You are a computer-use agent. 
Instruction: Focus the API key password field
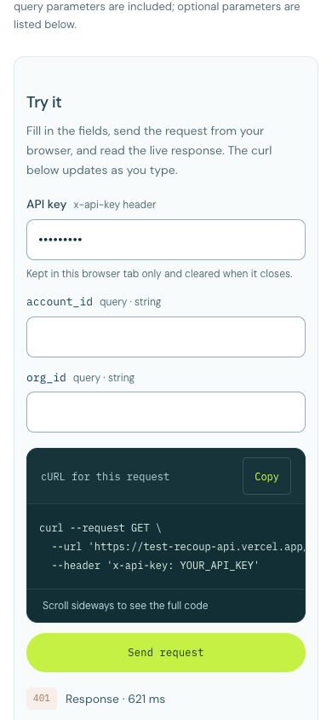click(166, 240)
